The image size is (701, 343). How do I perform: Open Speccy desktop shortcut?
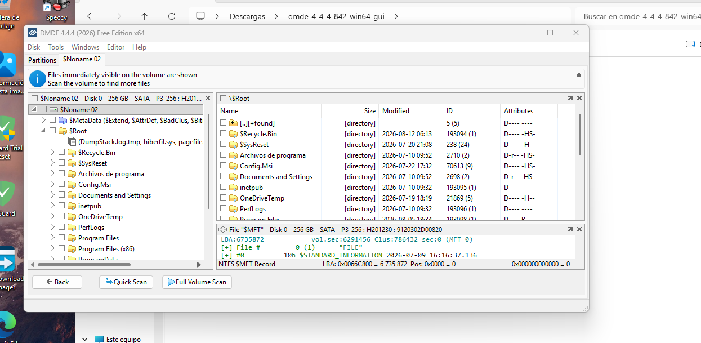pos(56,11)
